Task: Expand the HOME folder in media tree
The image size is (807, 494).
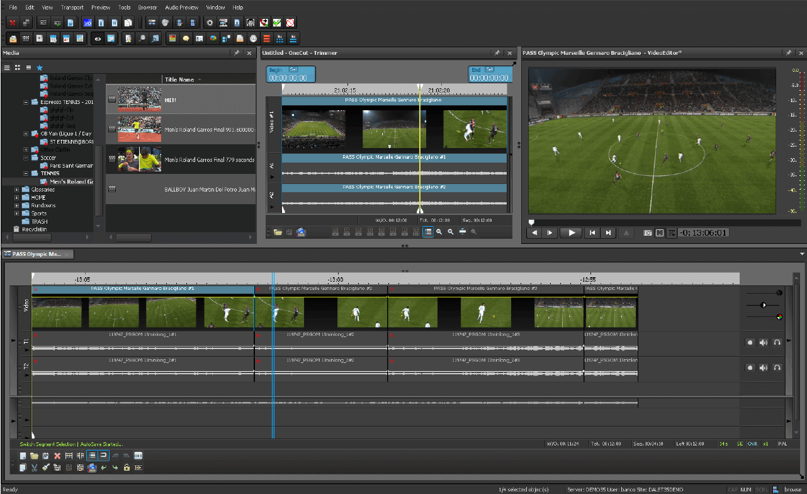Action: point(16,197)
